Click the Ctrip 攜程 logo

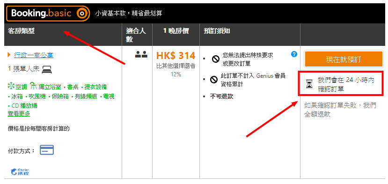(20, 172)
